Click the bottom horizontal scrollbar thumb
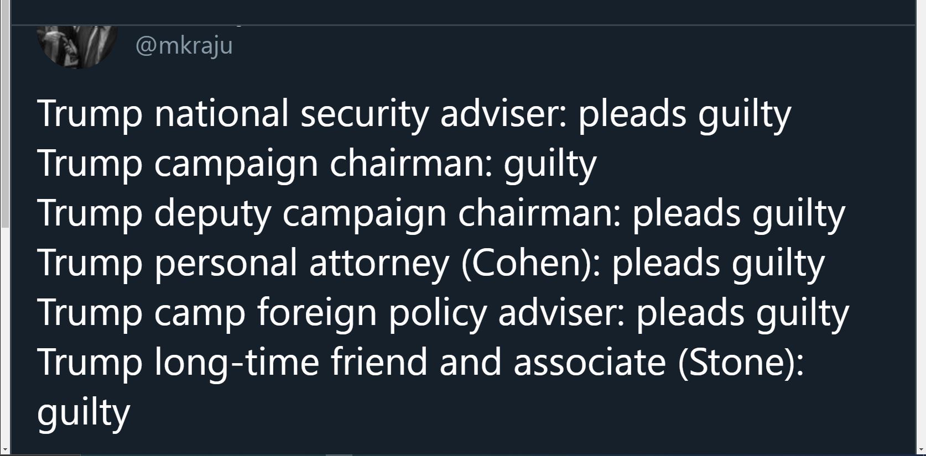Viewport: 926px width, 456px height. pos(339,454)
